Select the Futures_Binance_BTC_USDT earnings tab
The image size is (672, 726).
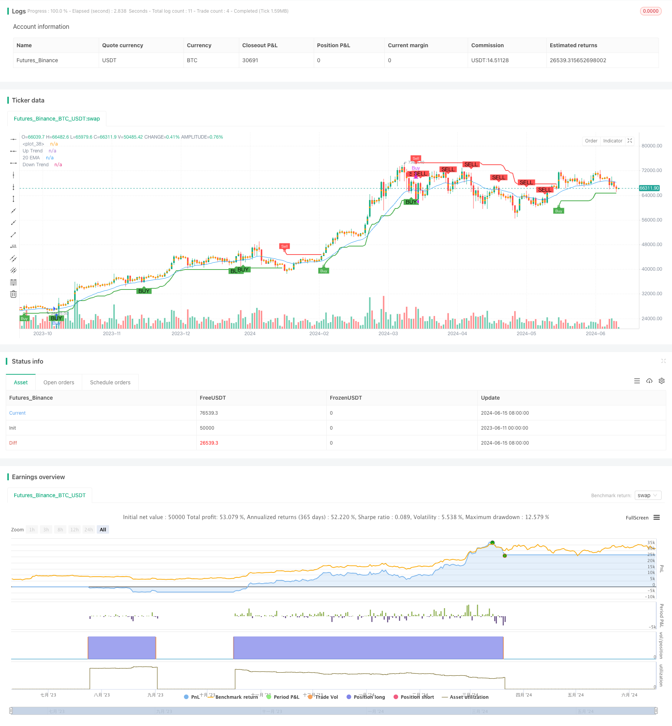50,495
